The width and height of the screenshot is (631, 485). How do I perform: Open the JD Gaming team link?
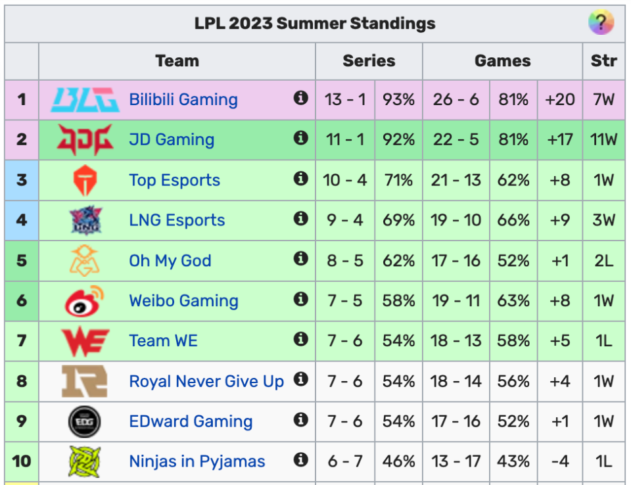(x=172, y=140)
